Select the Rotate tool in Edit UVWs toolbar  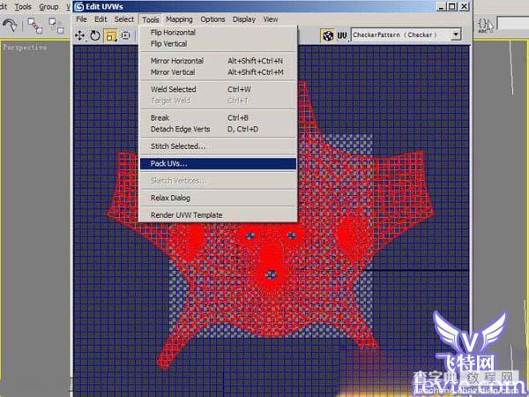click(95, 35)
